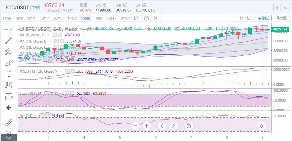The image size is (292, 141).
Task: Remove the RSI (14) indicator
Action: pyautogui.click(x=47, y=116)
